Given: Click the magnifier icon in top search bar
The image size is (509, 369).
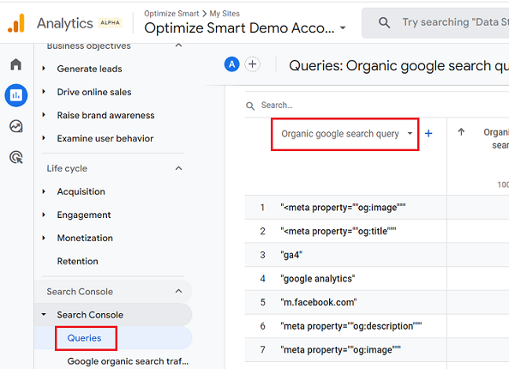Looking at the screenshot, I should coord(384,22).
